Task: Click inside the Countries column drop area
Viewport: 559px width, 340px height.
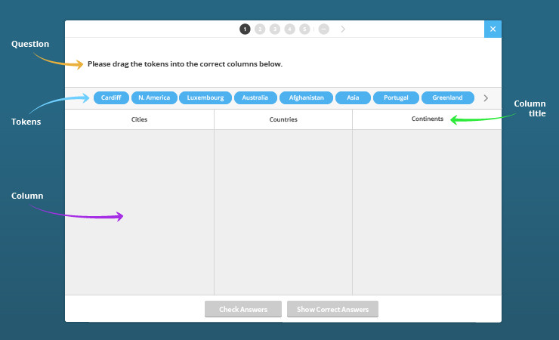Action: point(283,212)
